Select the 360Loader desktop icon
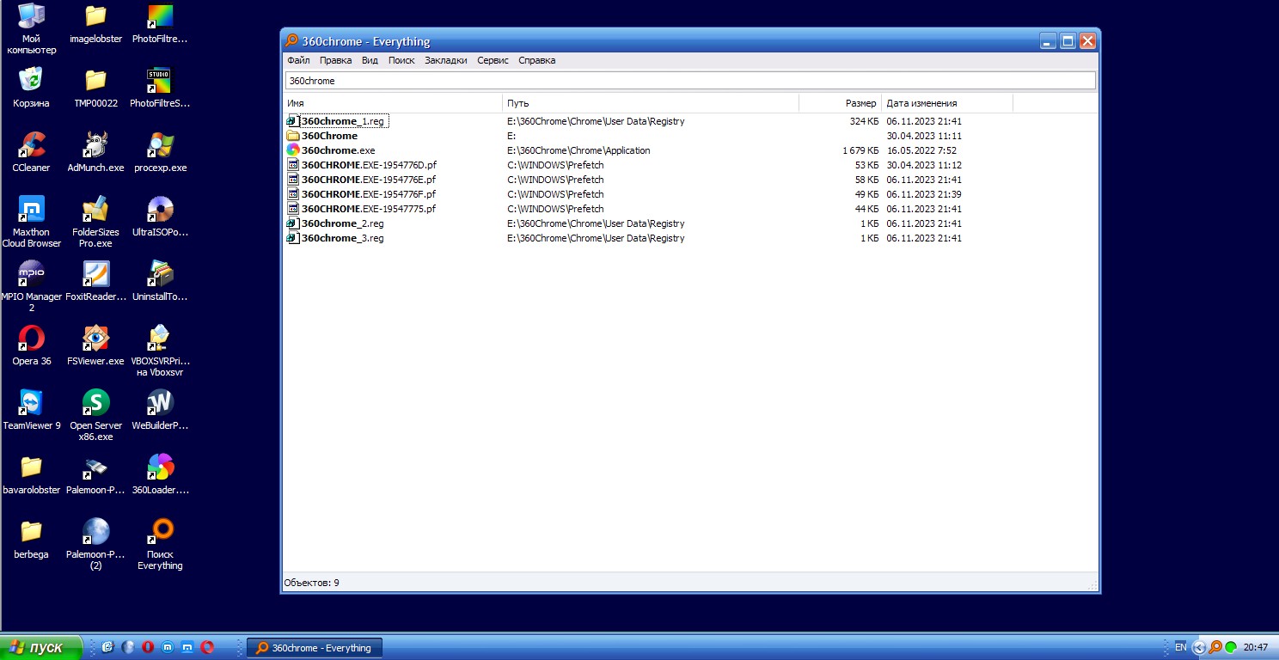The height and width of the screenshot is (660, 1279). 160,474
